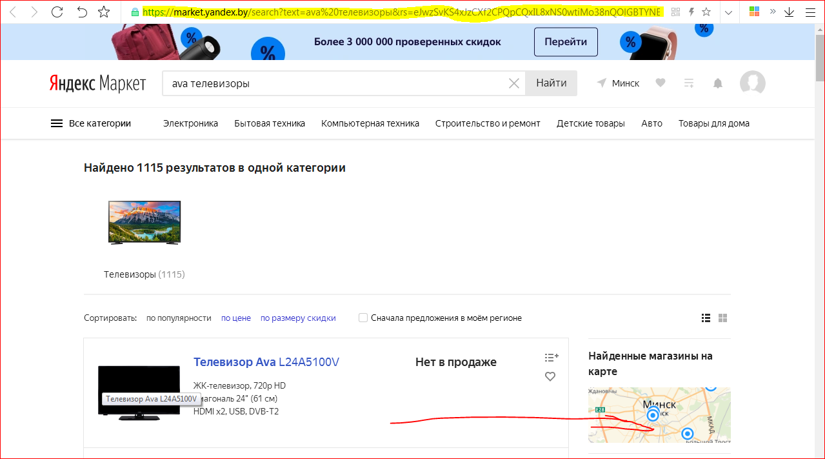Sort results по популярности
The width and height of the screenshot is (825, 459).
click(179, 318)
